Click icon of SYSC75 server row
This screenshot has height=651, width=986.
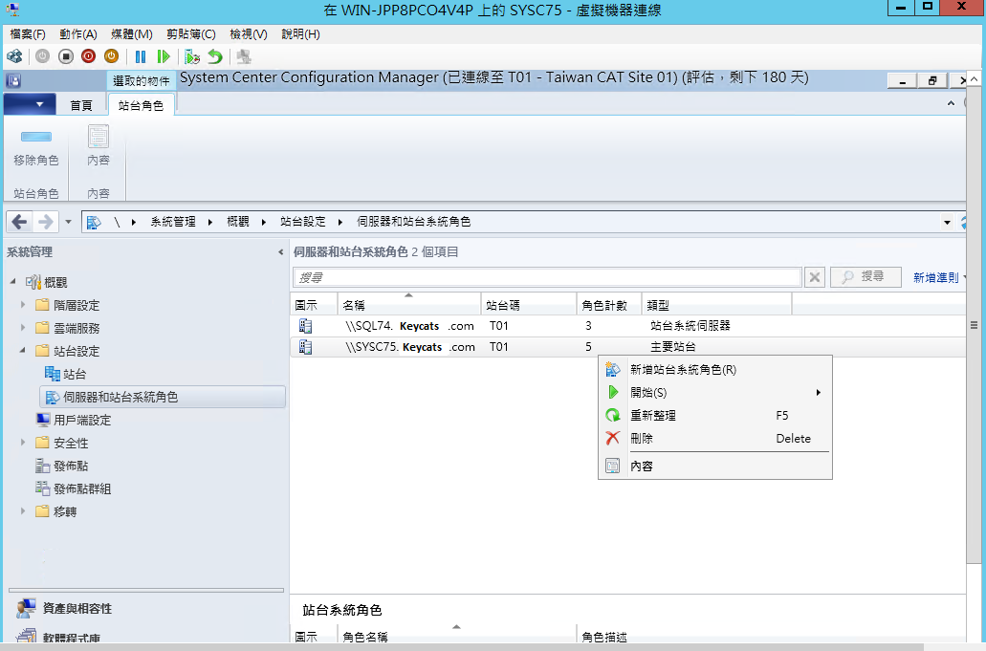pos(306,347)
